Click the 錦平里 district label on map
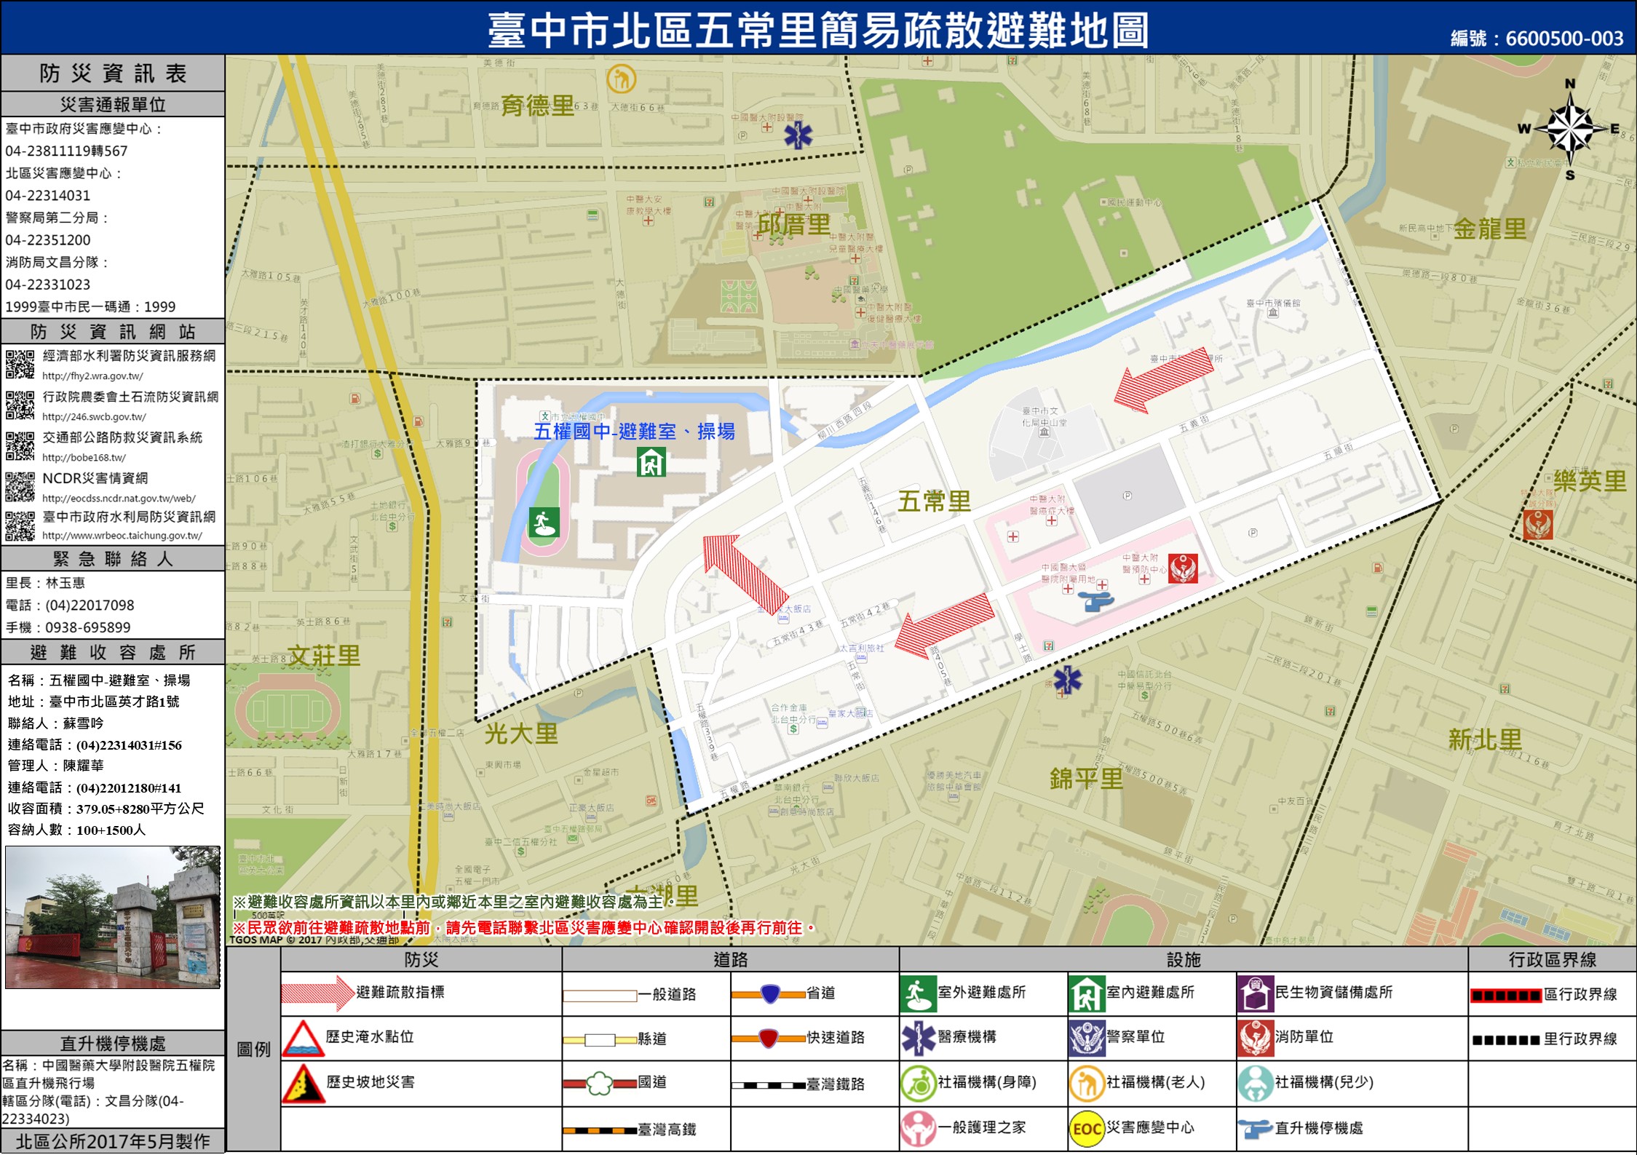 point(1086,779)
